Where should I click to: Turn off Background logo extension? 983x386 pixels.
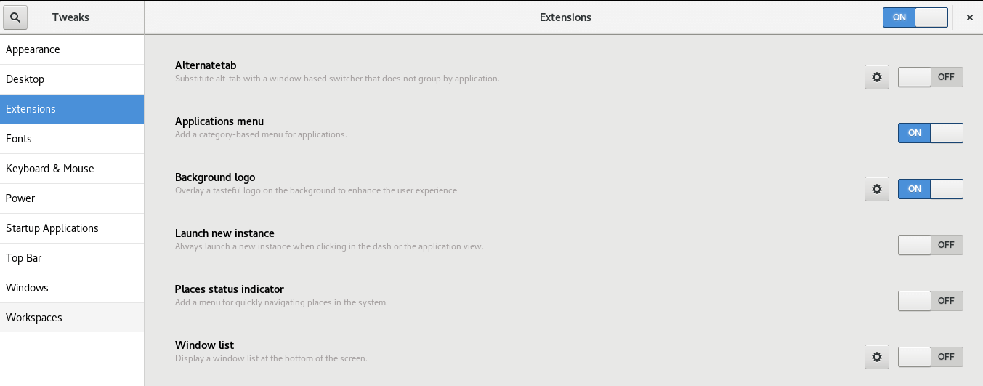click(x=931, y=189)
